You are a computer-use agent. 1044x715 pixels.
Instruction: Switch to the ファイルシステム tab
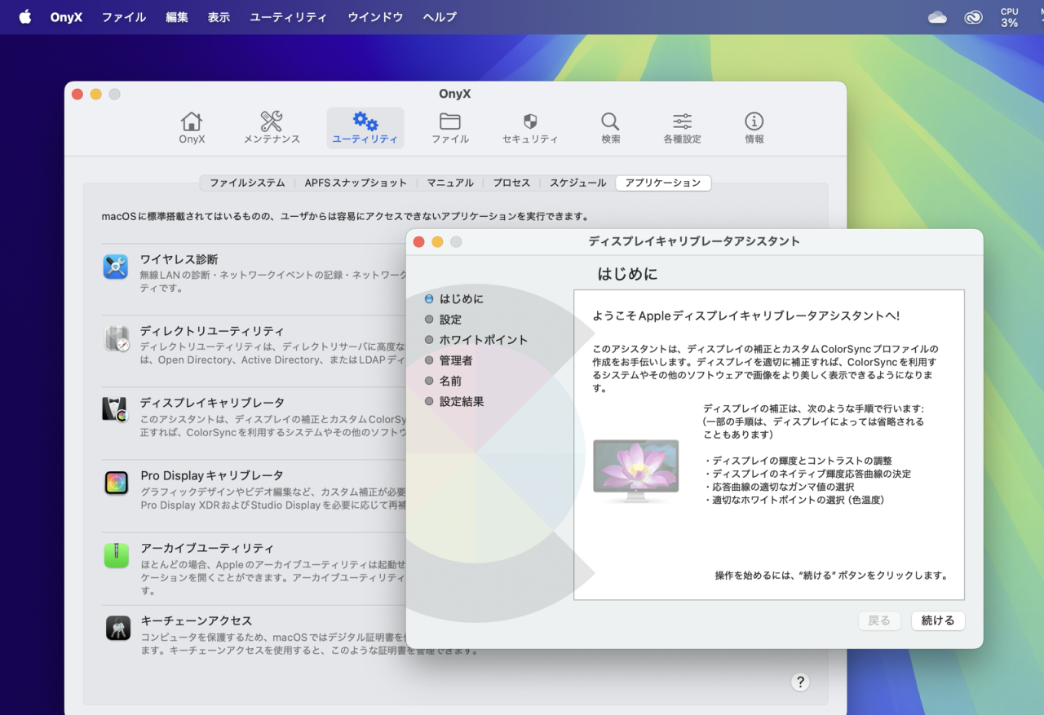coord(247,183)
